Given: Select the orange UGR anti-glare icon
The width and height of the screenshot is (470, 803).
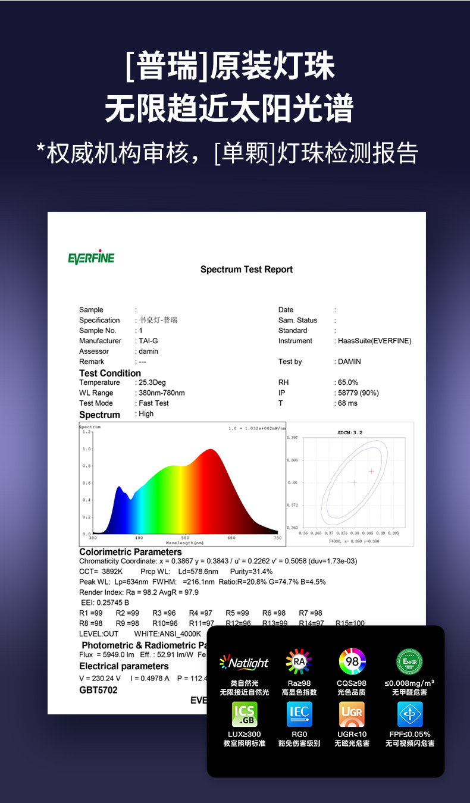Looking at the screenshot, I should click(352, 714).
